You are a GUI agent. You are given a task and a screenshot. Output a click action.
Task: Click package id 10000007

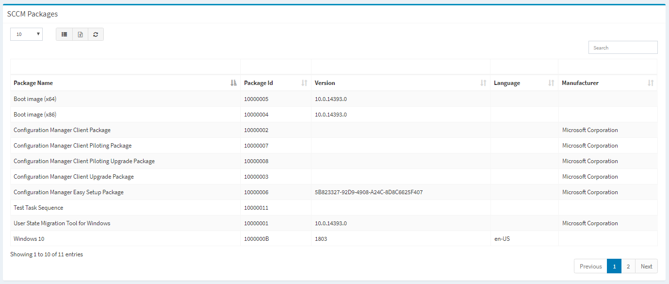[256, 146]
